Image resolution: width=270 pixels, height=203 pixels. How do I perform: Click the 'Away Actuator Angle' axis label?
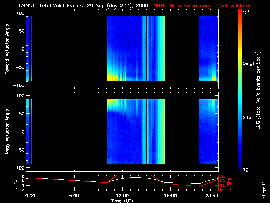pyautogui.click(x=6, y=132)
